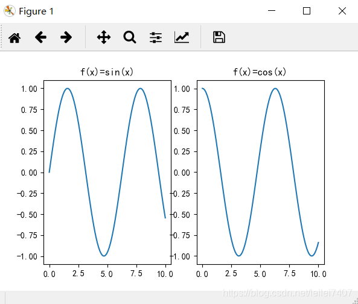
Task: Save the figure with the floppy icon
Action: pos(219,37)
